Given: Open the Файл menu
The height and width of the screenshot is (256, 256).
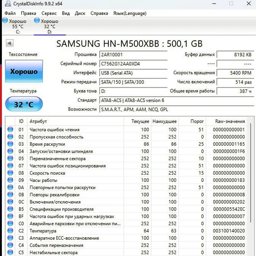Looking at the screenshot, I should [x=10, y=13].
